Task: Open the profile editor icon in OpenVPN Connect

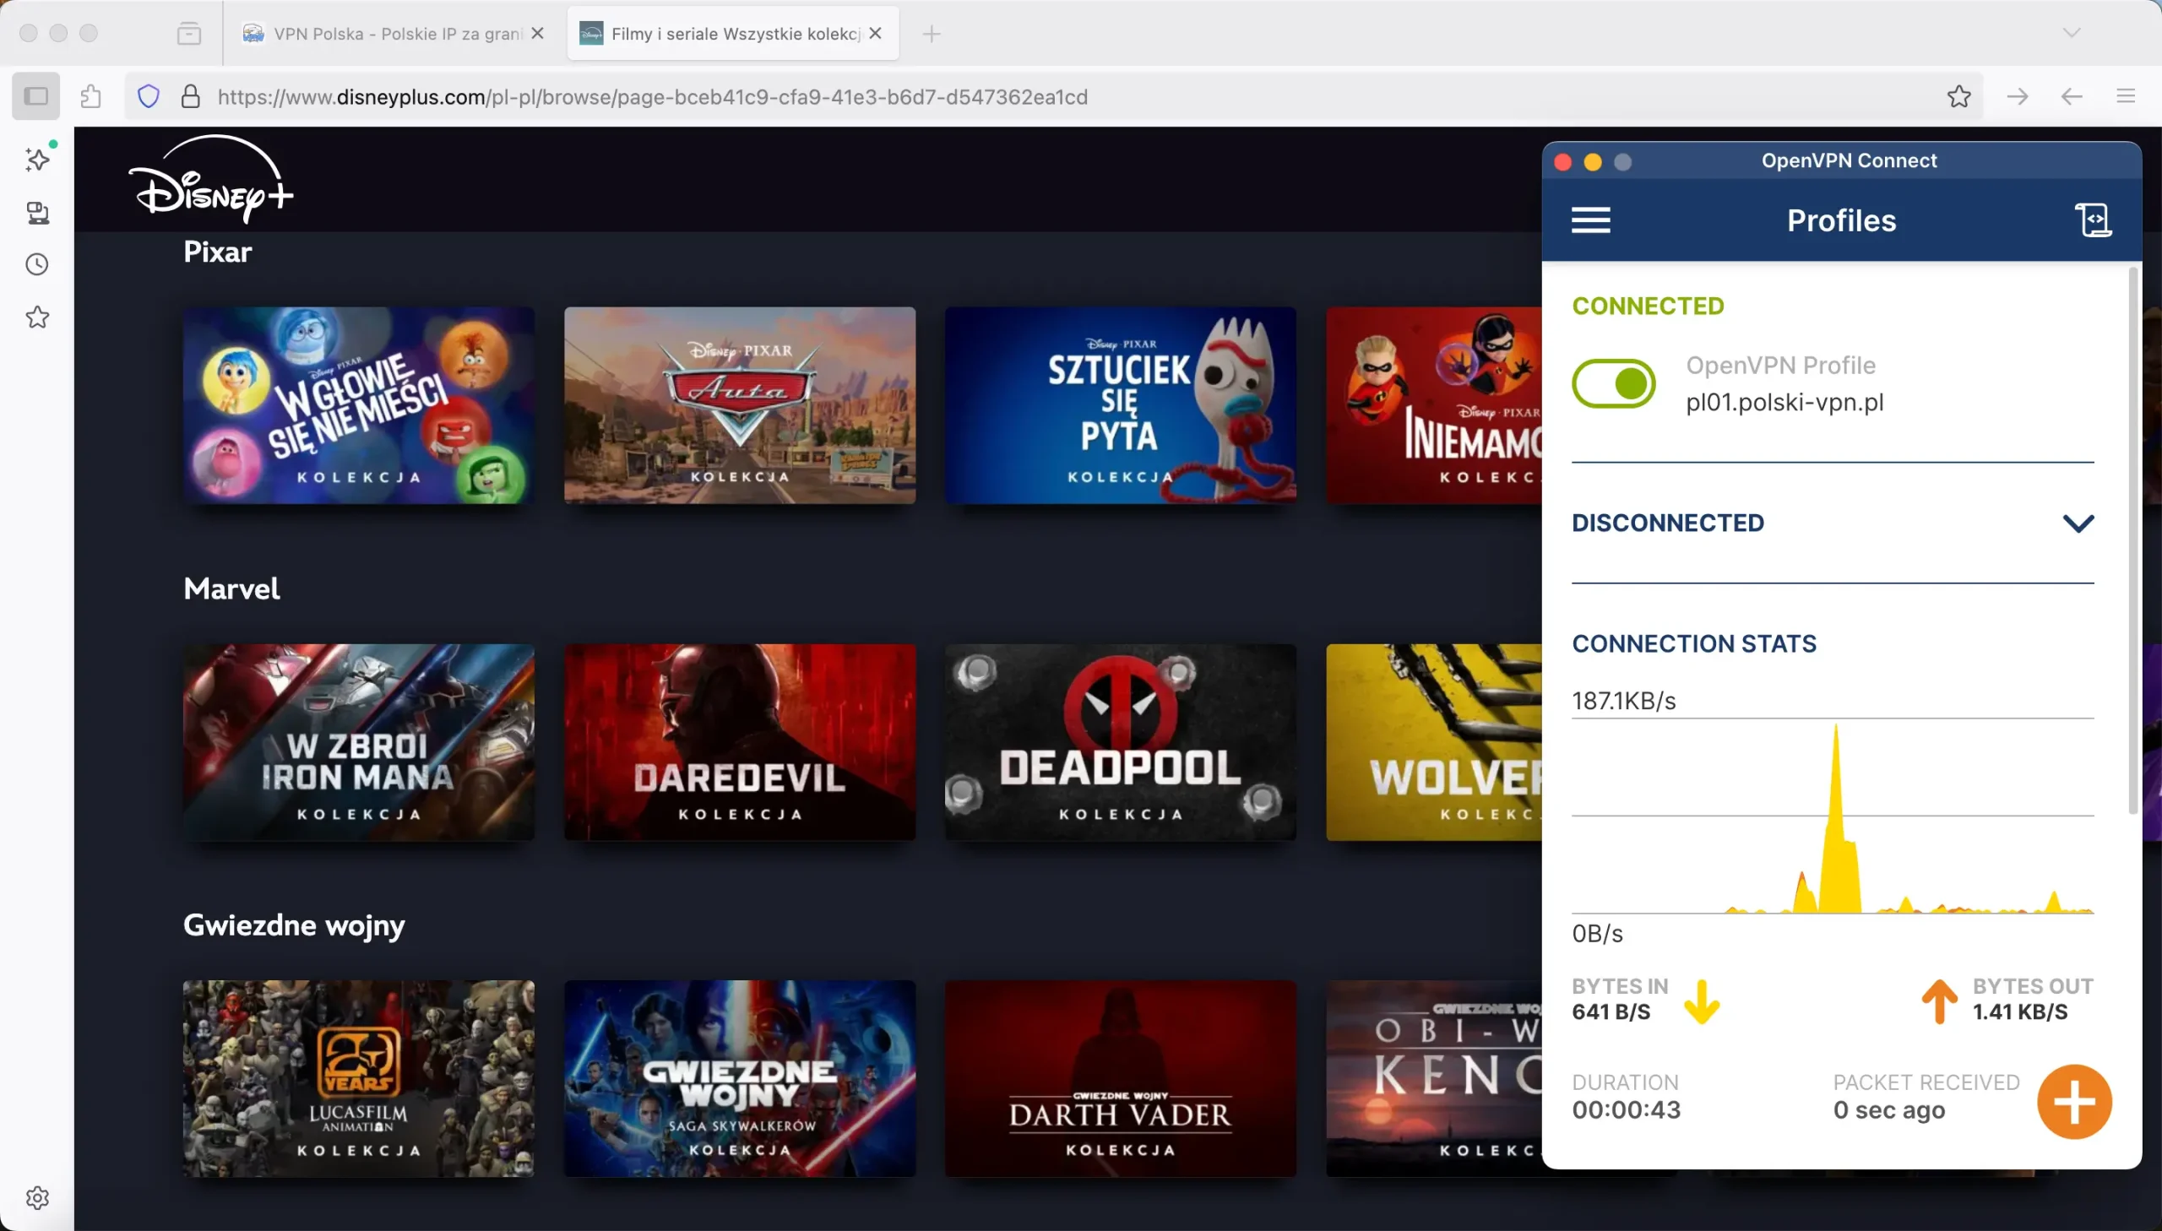Action: click(x=2093, y=219)
